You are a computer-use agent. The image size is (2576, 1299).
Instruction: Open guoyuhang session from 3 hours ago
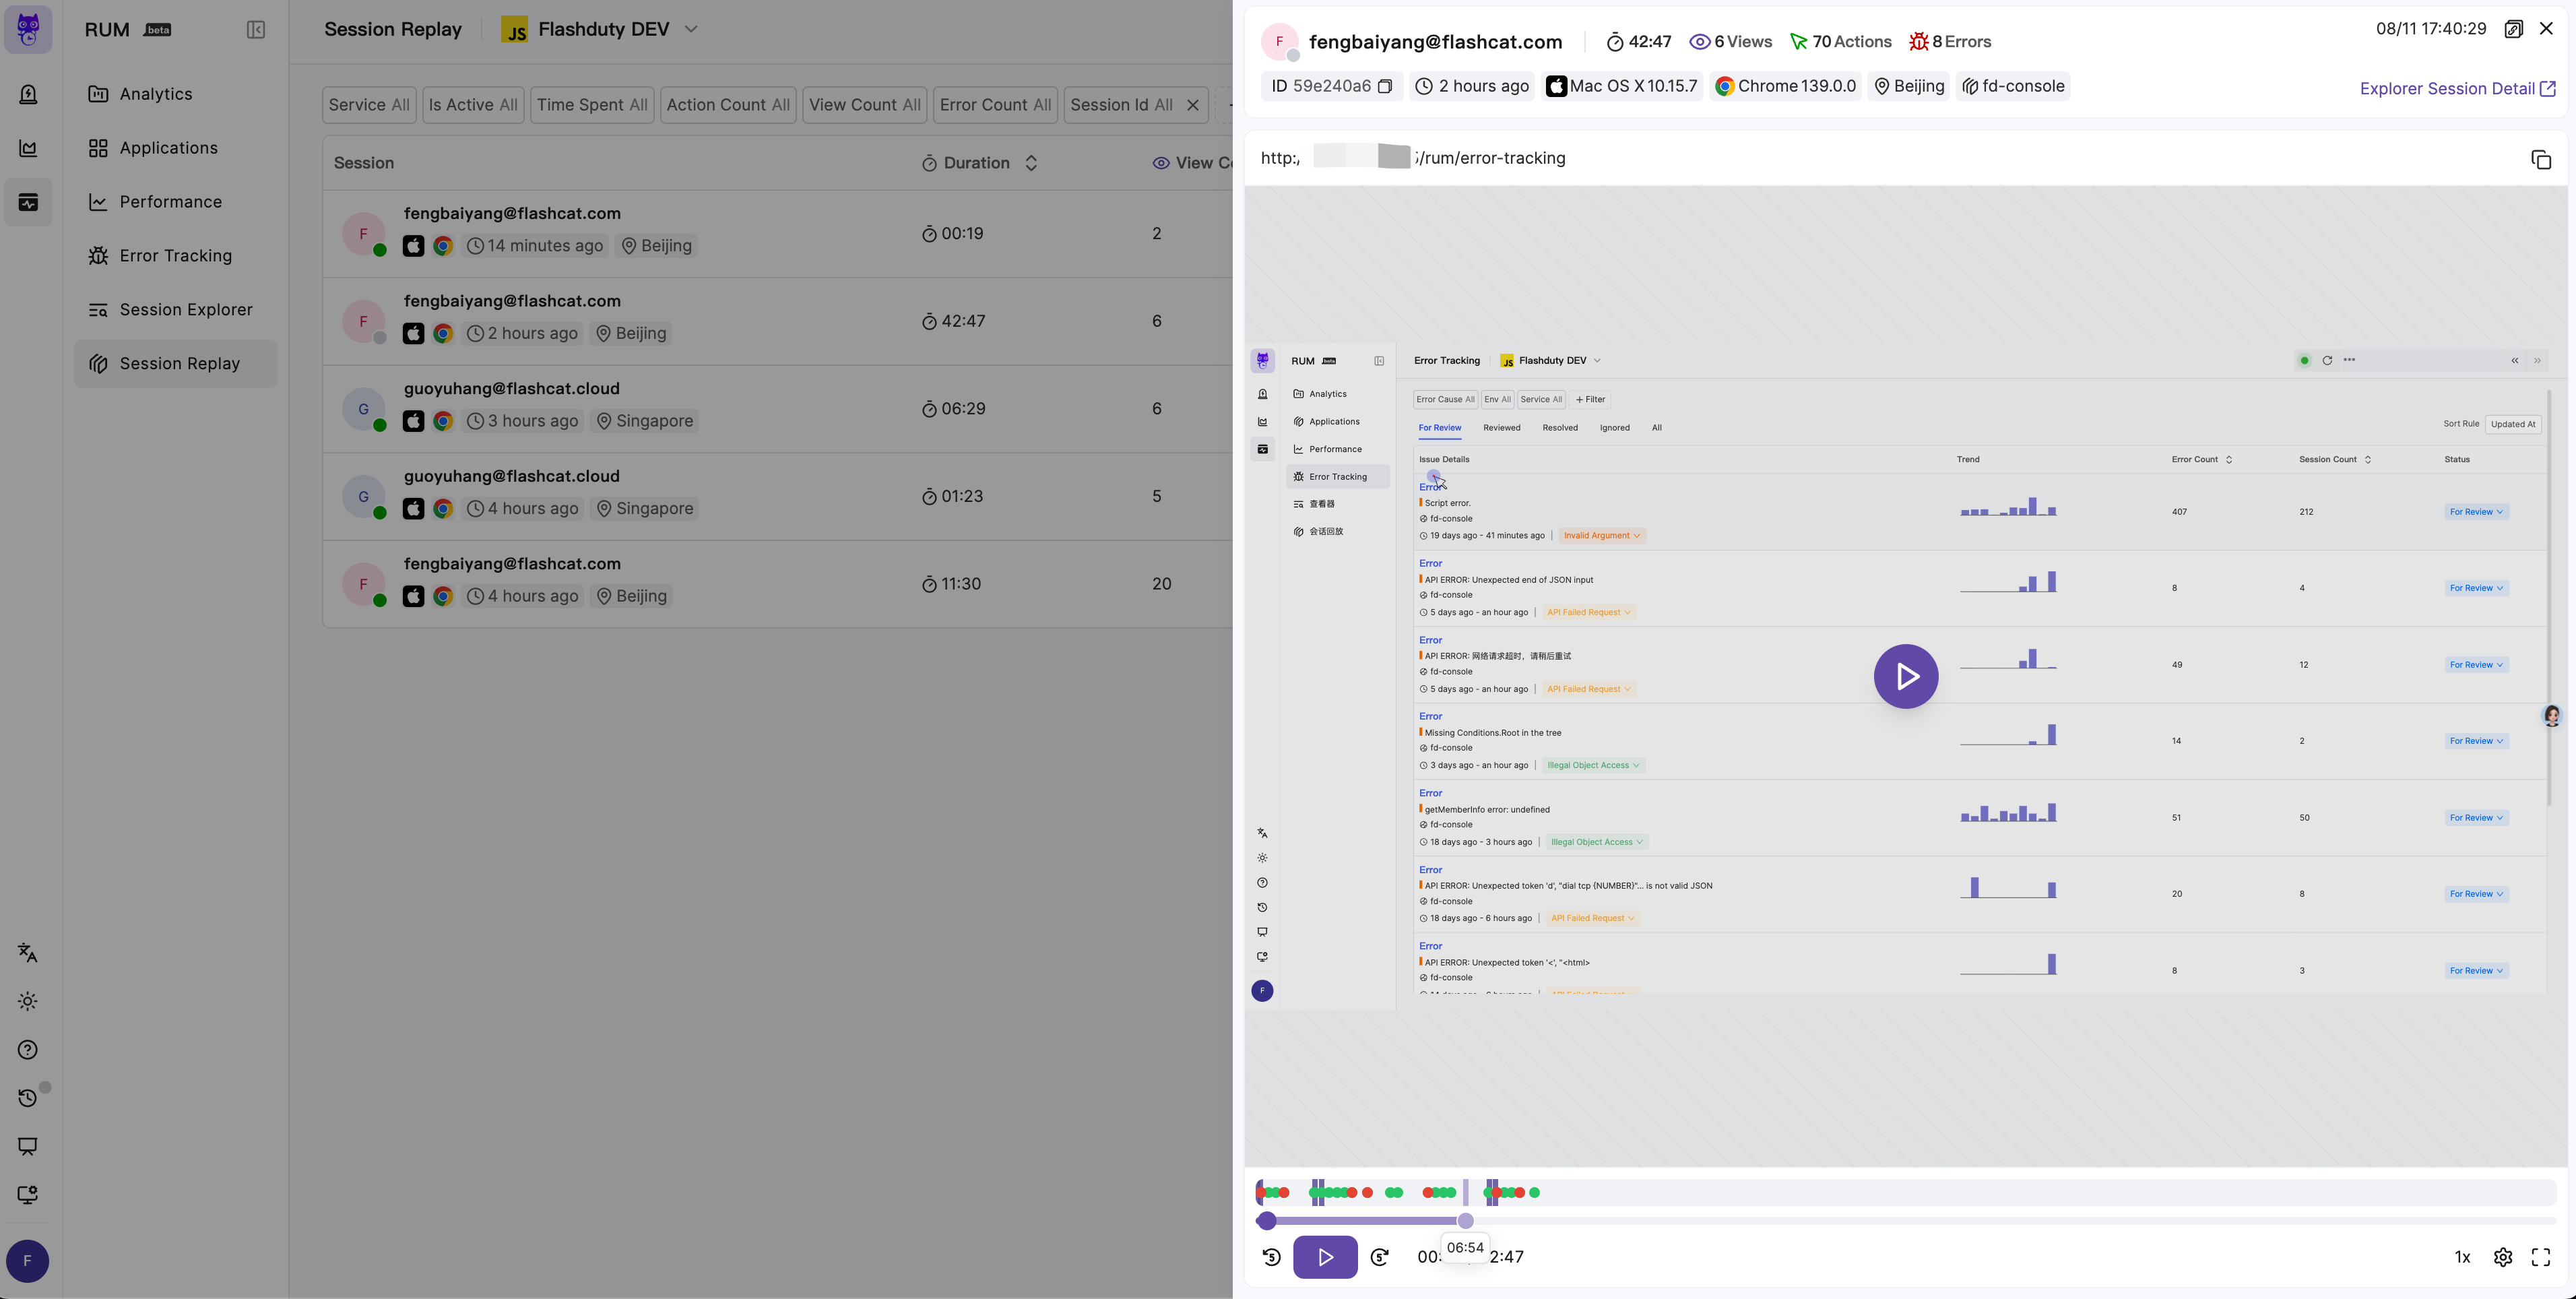pyautogui.click(x=777, y=409)
